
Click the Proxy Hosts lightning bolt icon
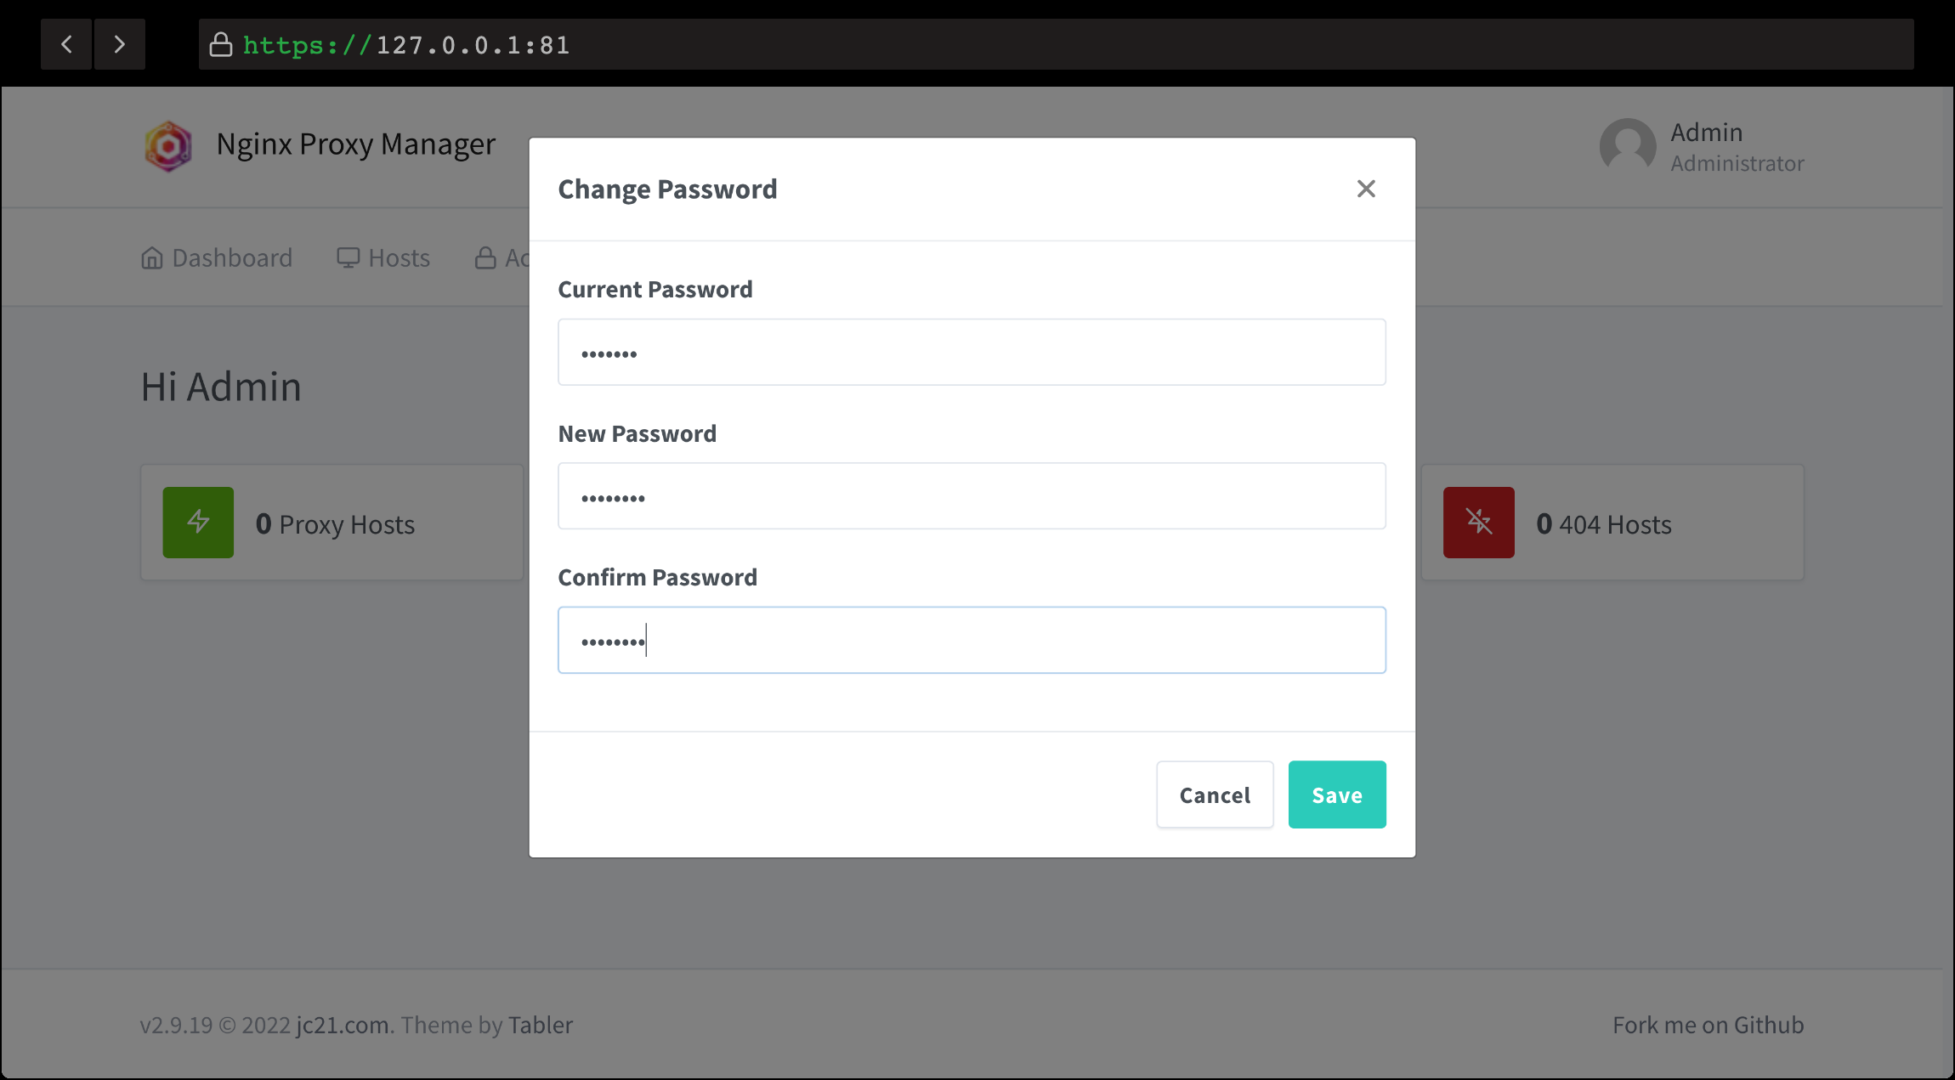(198, 523)
